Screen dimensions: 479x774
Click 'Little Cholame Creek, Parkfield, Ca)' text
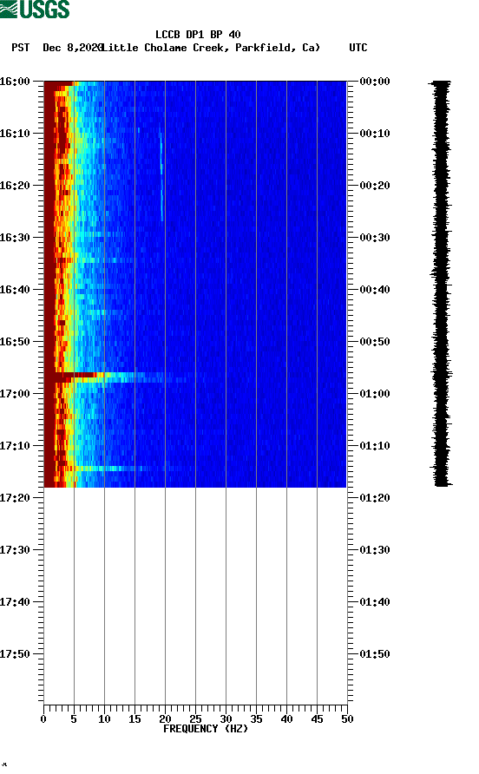point(211,48)
